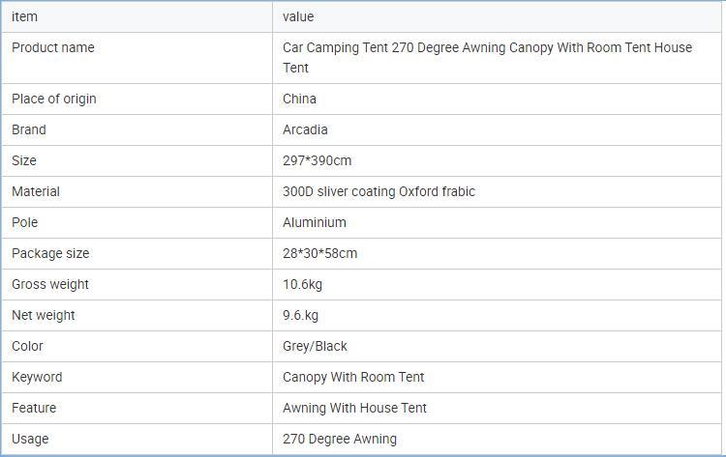Click the '9.6.kg' net weight value
726x457 pixels.
point(300,315)
